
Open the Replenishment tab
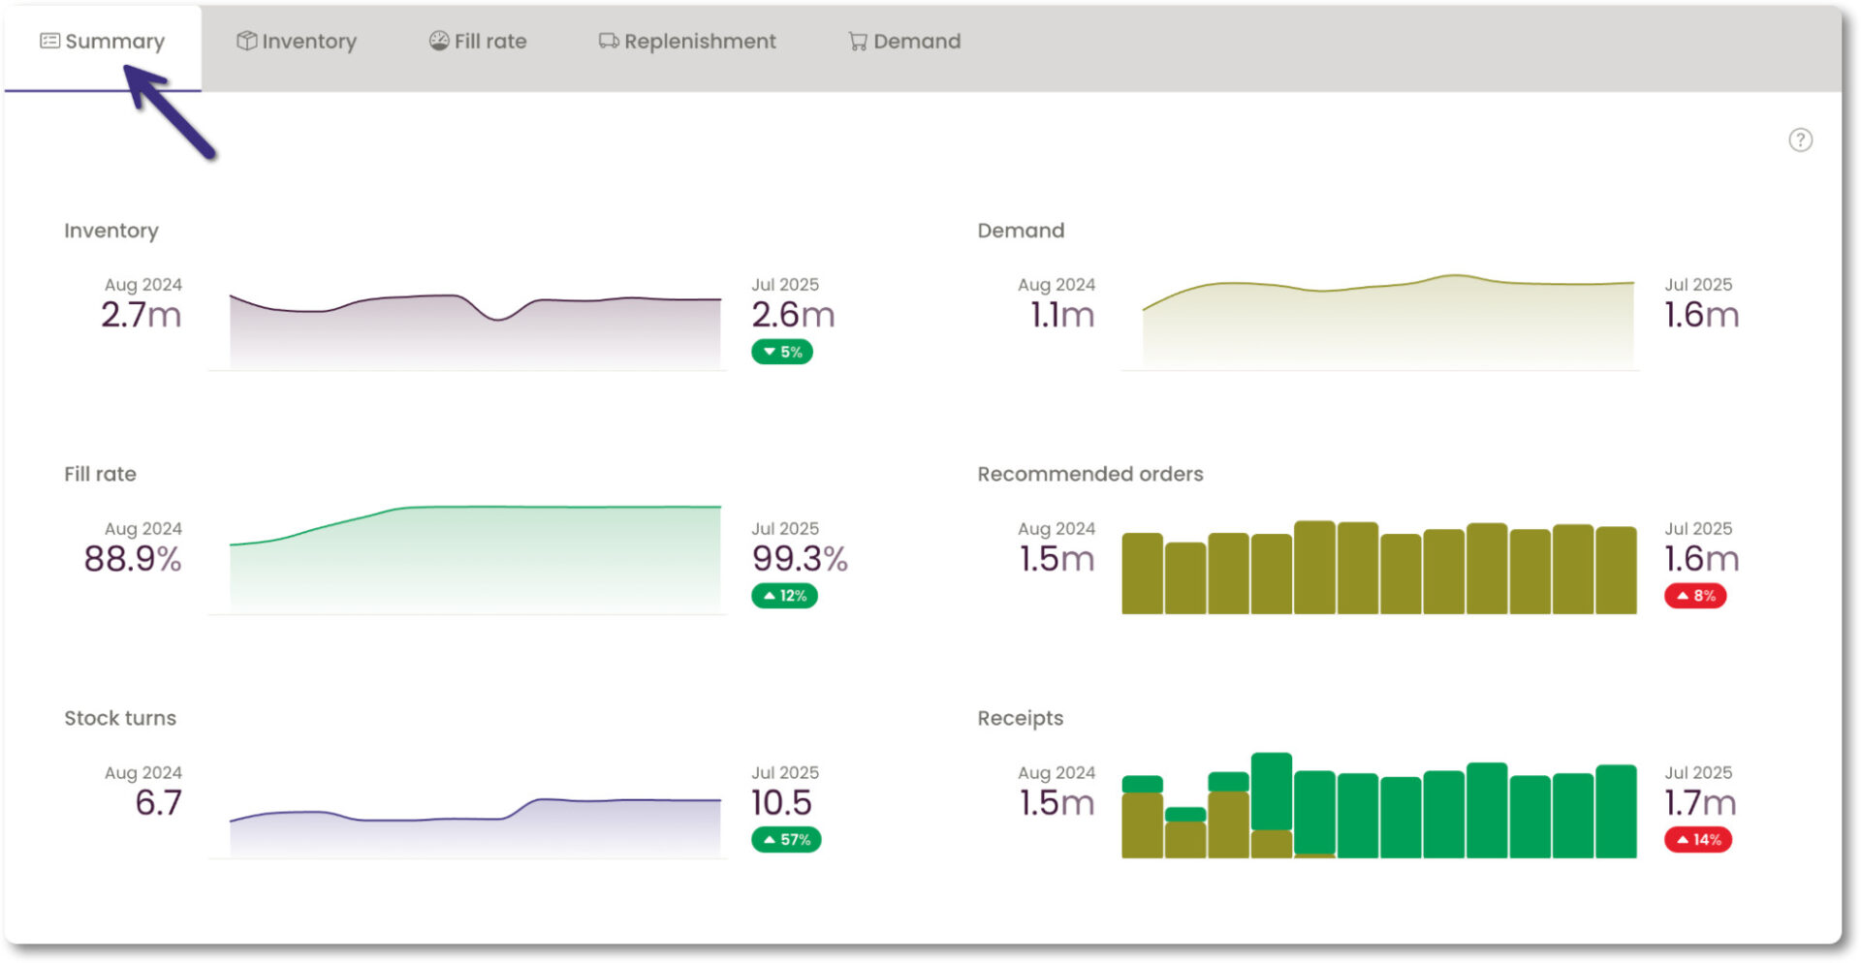[687, 42]
